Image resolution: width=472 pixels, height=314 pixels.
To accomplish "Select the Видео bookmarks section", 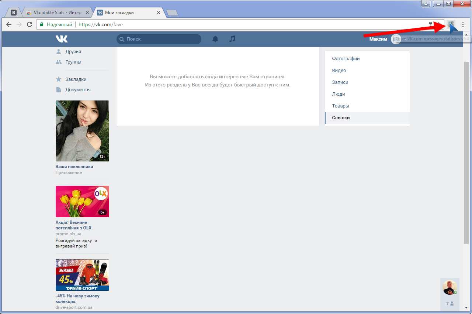I will coord(339,71).
